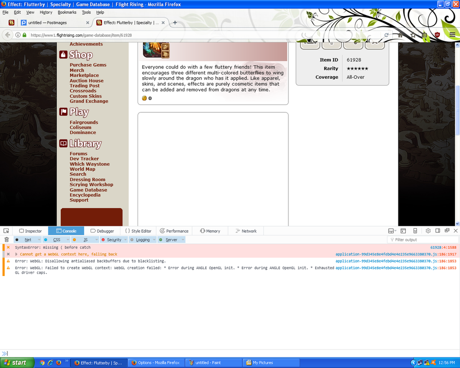Image resolution: width=460 pixels, height=368 pixels.
Task: Toggle the JS console filter
Action: pos(82,240)
